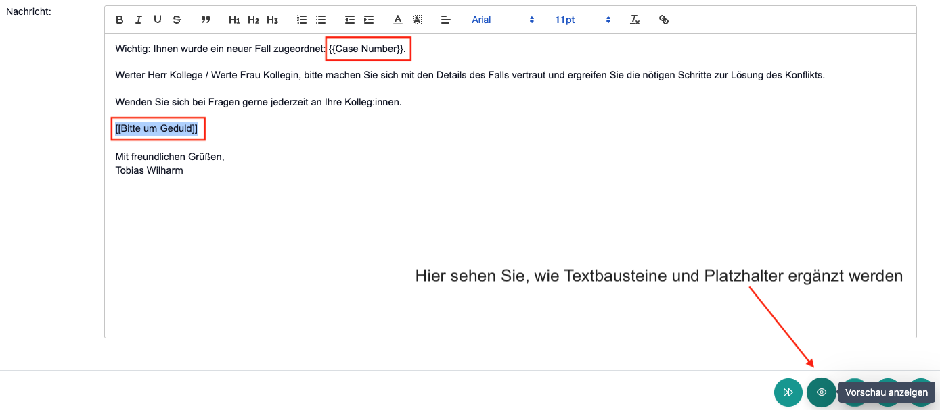Increase the text indent
Viewport: 940px width, 410px height.
369,20
